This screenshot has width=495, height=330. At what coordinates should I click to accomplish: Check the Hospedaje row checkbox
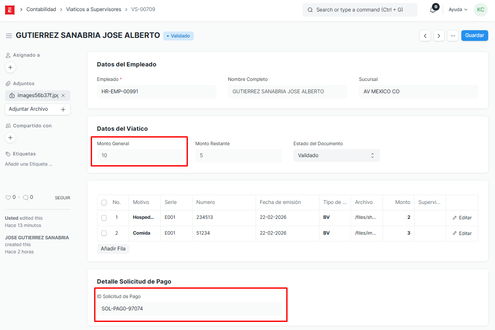(104, 218)
